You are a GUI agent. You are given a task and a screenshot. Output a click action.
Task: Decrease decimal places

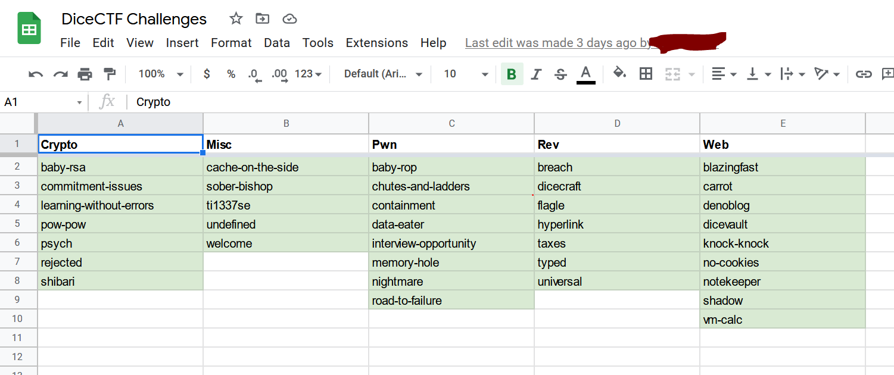[255, 74]
